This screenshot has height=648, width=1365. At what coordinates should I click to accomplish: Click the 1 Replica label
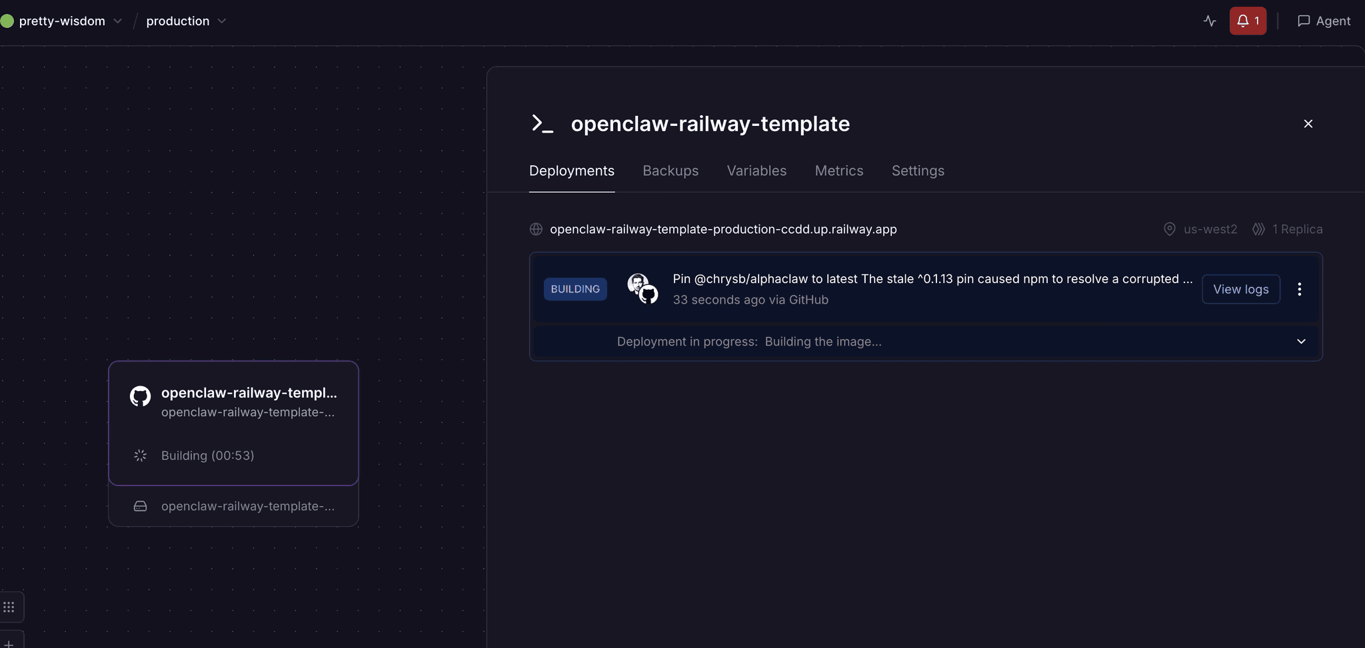[x=1297, y=229]
